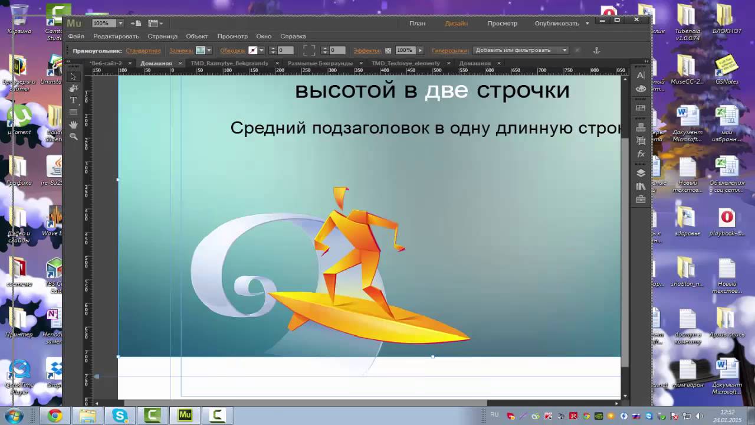Switch to Размытые Бэкграунды tab
The height and width of the screenshot is (425, 755).
(320, 63)
